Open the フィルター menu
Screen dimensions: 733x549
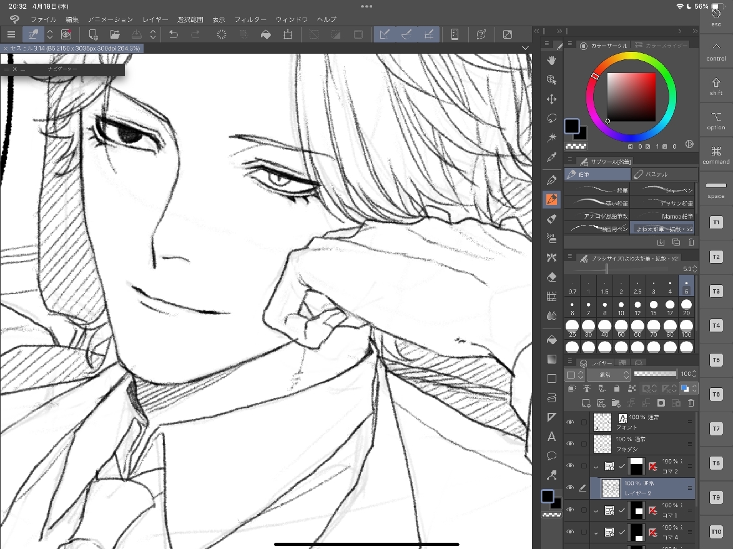pos(250,19)
